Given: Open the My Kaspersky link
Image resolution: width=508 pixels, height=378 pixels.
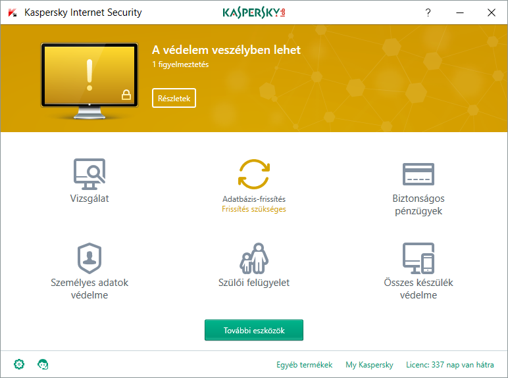Looking at the screenshot, I should coord(369,365).
